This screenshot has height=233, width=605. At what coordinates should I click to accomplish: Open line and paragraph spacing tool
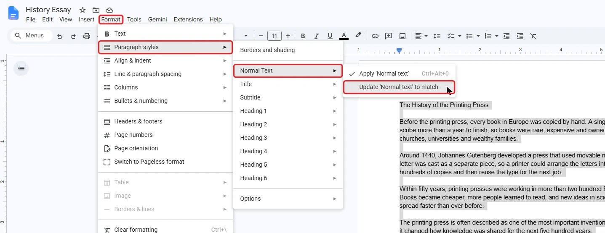point(437,36)
